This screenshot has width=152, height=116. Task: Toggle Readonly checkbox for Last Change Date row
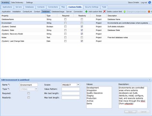(x=82, y=41)
